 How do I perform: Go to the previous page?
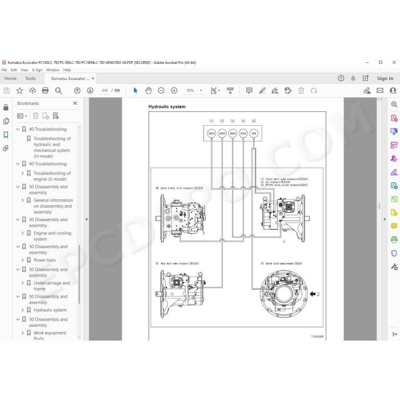point(77,90)
